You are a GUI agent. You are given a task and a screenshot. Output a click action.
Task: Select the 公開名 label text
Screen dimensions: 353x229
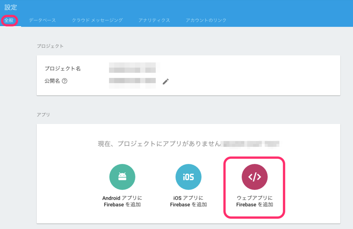[x=52, y=81]
